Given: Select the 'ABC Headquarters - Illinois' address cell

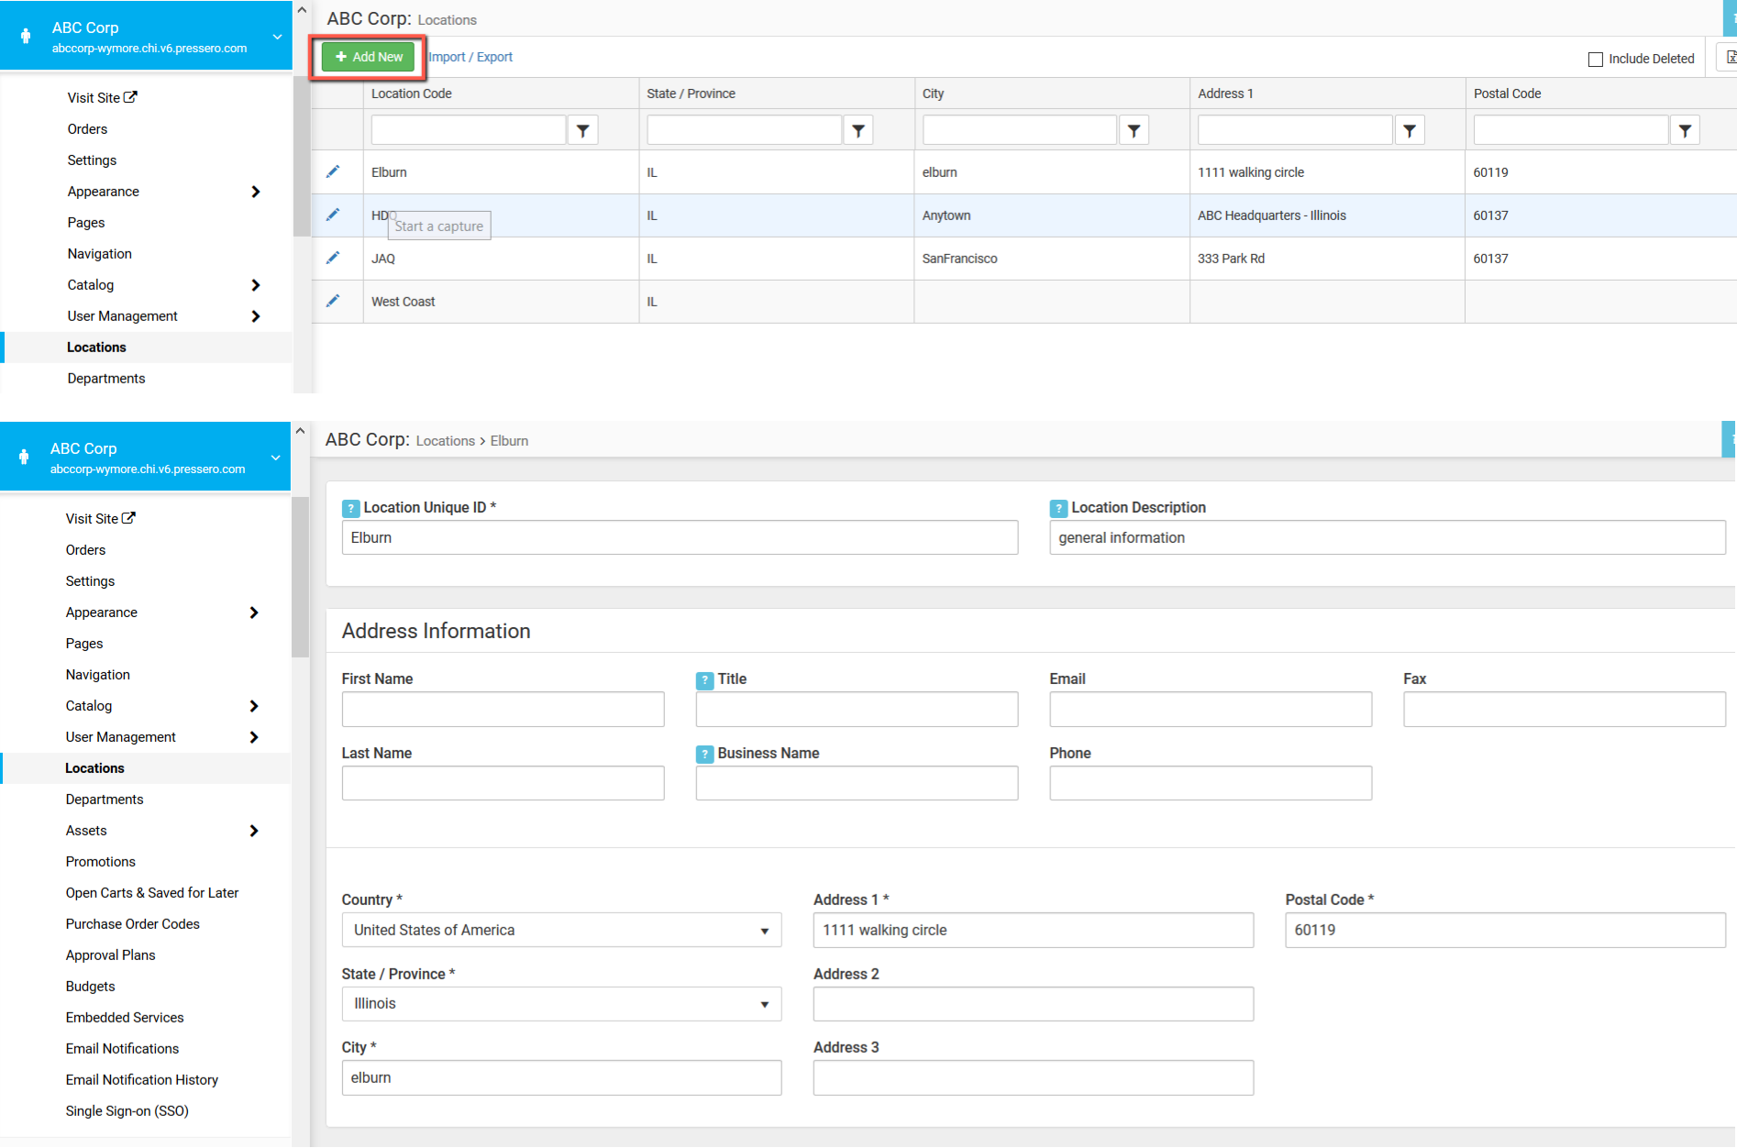Looking at the screenshot, I should pos(1327,215).
